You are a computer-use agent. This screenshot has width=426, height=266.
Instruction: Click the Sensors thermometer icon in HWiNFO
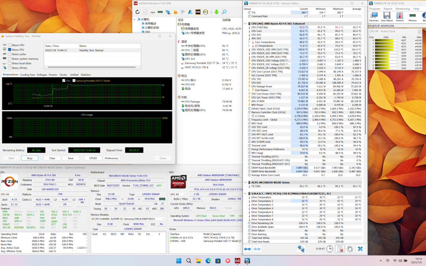[400, 17]
